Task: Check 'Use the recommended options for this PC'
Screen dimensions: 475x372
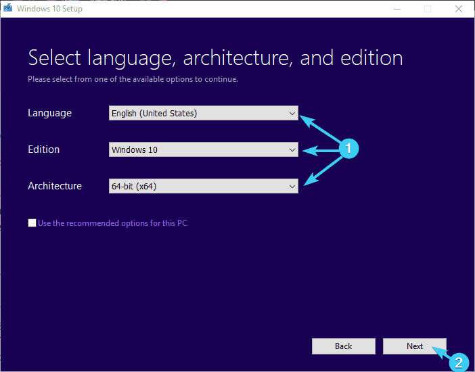Action: coord(32,223)
